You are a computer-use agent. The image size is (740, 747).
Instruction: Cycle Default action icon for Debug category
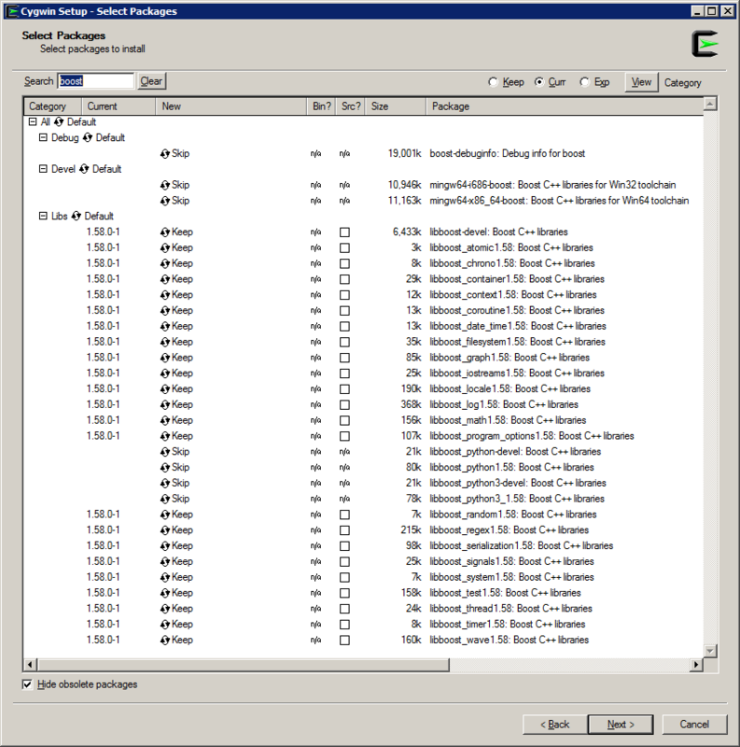tap(87, 137)
